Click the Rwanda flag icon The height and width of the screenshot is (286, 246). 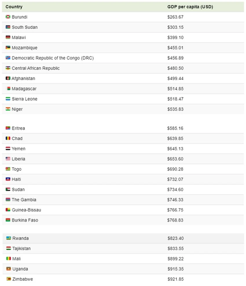pos(8,238)
